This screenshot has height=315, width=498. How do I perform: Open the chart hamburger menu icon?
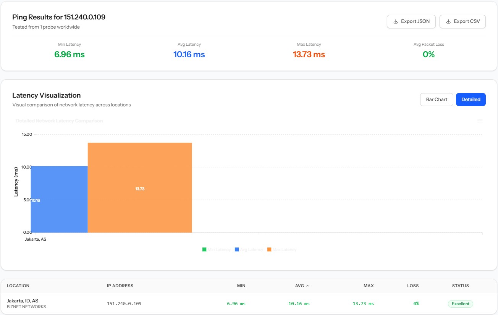480,121
